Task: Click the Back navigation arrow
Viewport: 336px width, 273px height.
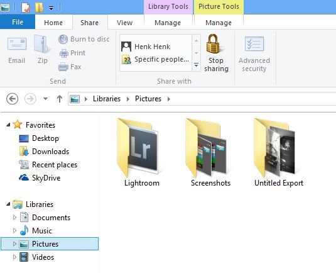Action: (12, 99)
